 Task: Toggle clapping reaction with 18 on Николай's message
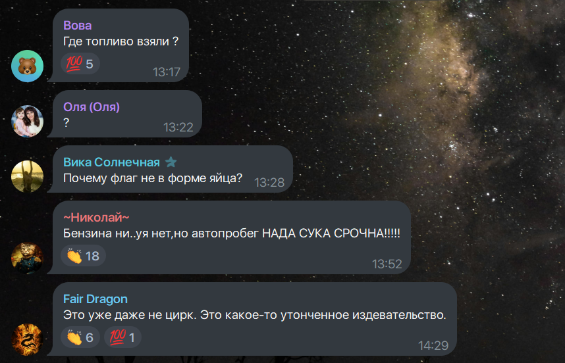(83, 256)
